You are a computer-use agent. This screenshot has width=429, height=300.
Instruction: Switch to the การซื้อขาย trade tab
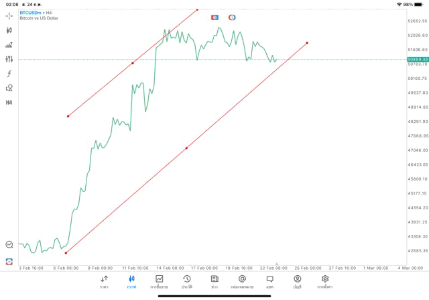click(160, 281)
